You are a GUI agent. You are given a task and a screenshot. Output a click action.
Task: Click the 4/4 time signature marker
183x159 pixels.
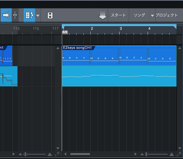65,32
